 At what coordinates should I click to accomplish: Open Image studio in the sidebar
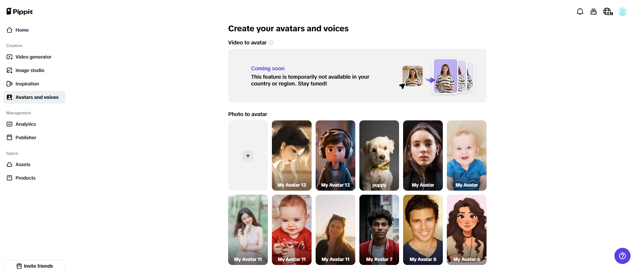point(30,70)
